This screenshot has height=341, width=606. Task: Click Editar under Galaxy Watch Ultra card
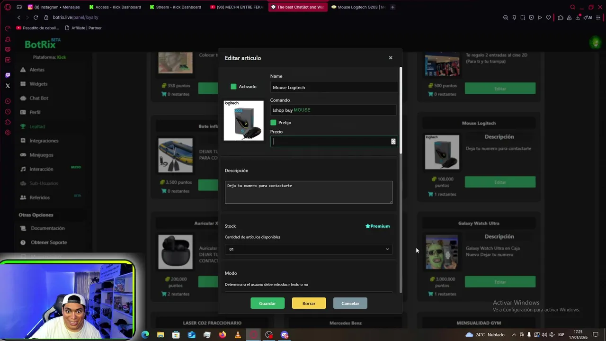(500, 282)
